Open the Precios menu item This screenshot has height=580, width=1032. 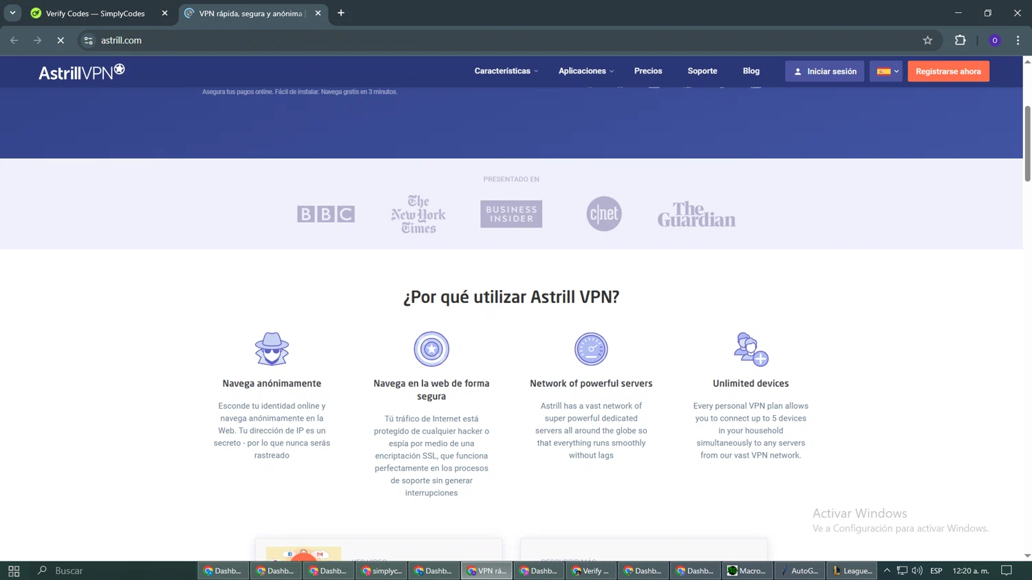coord(648,71)
